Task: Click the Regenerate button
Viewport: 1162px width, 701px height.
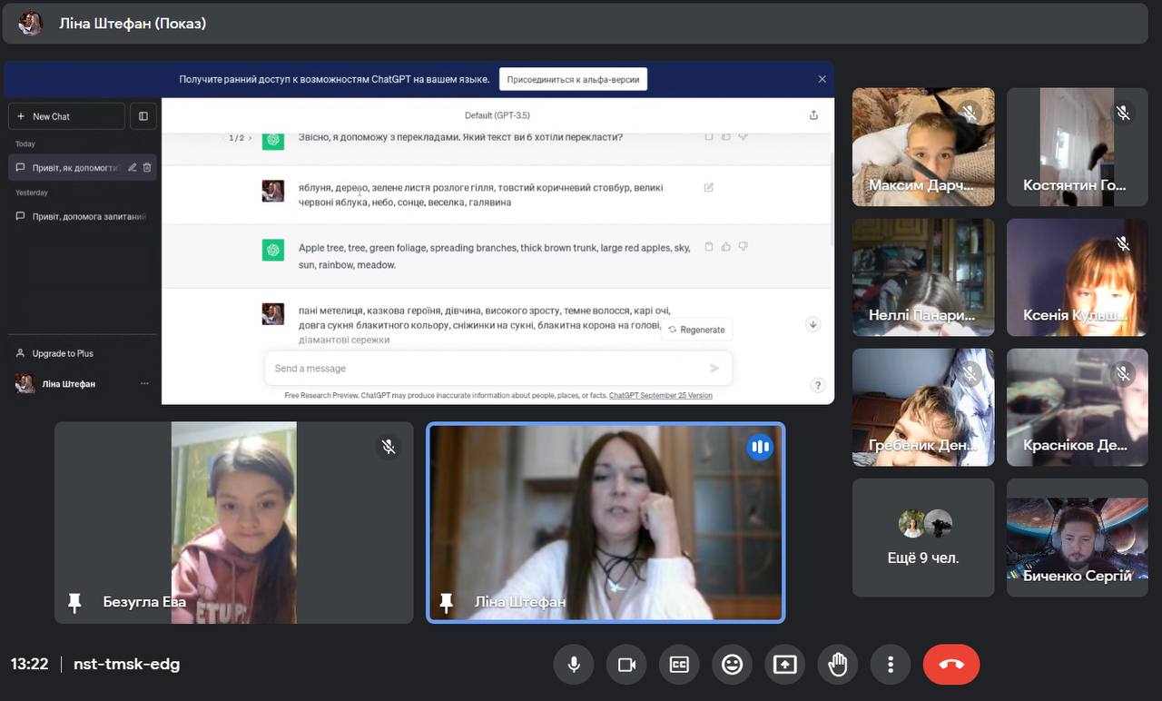Action: point(697,330)
